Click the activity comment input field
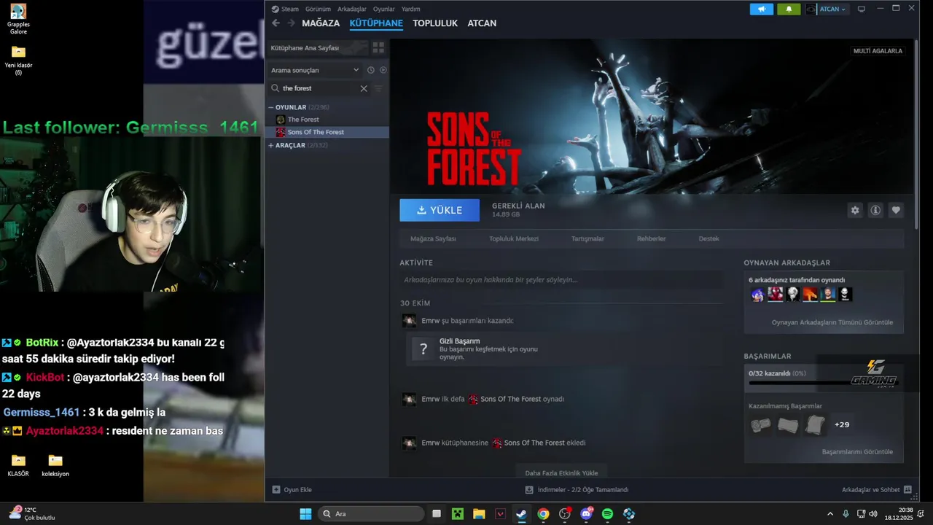Viewport: 933px width, 525px height. coord(561,280)
